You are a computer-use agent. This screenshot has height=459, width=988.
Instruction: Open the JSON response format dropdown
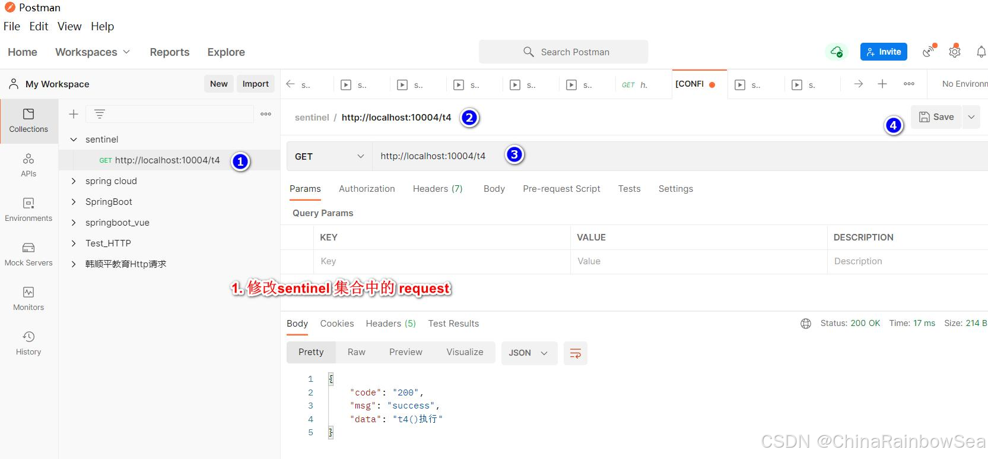(x=529, y=353)
